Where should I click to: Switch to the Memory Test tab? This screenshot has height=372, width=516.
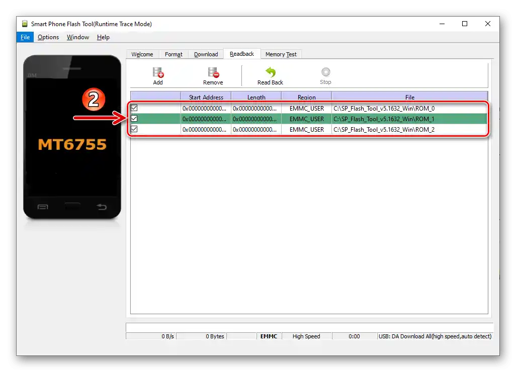point(281,54)
